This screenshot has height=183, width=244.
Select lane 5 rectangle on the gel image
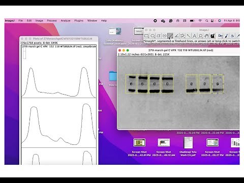[x=192, y=84]
